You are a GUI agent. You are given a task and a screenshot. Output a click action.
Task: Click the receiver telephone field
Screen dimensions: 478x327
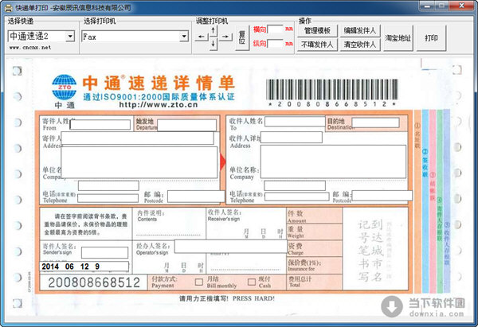point(297,197)
